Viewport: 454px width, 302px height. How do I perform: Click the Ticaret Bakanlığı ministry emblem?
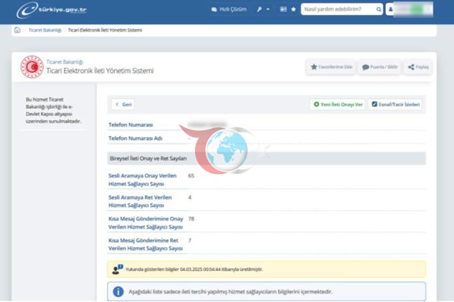32,67
